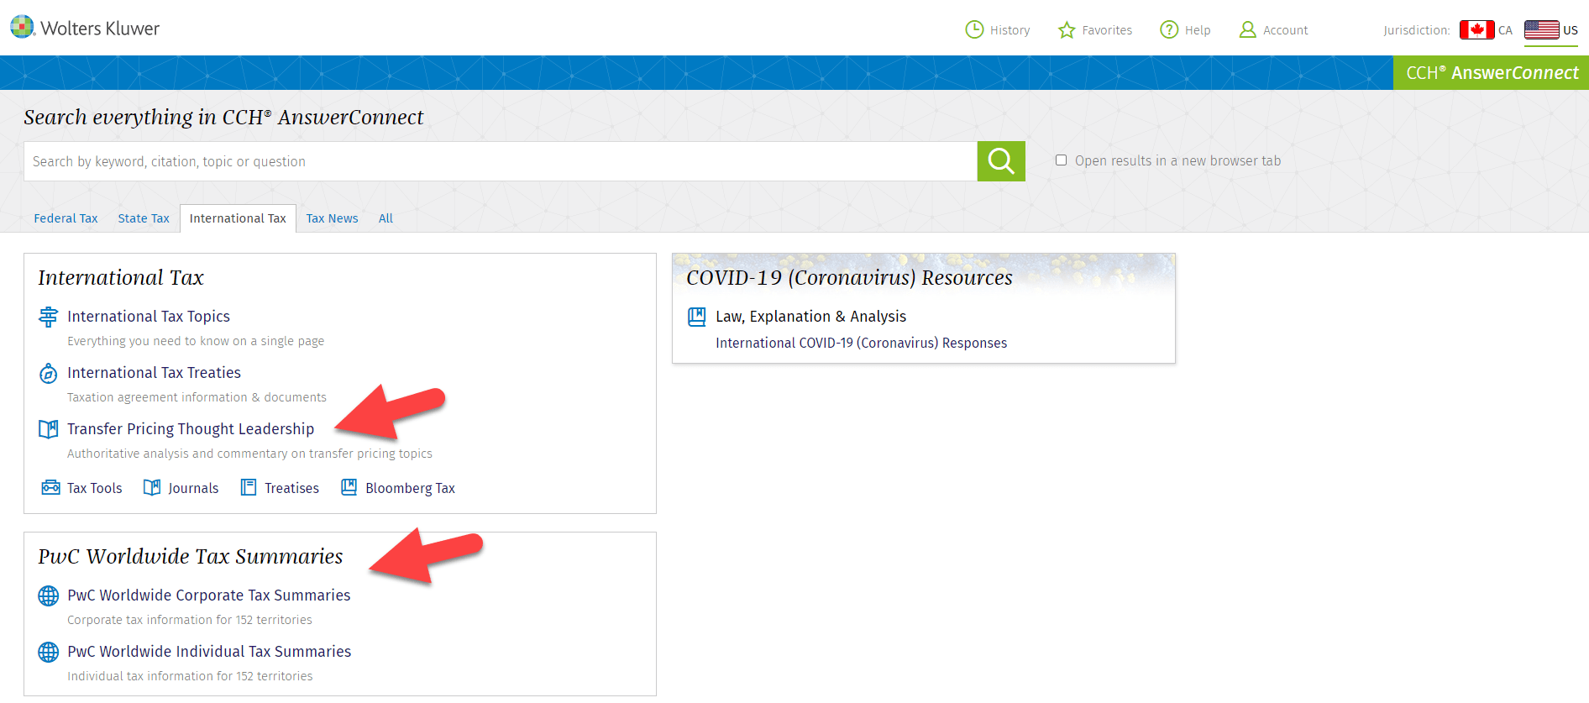Open the Tax News tab
Screen dimensions: 1589x703
332,218
